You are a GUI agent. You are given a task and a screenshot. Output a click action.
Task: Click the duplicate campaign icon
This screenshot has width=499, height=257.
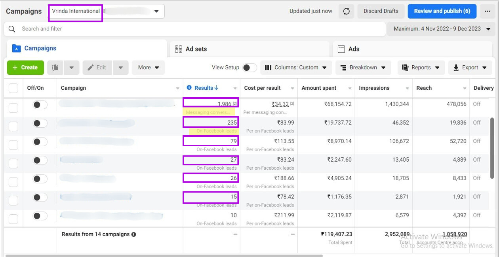55,68
